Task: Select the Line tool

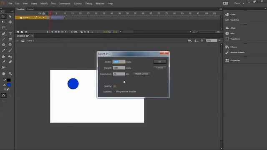Action: 3,39
